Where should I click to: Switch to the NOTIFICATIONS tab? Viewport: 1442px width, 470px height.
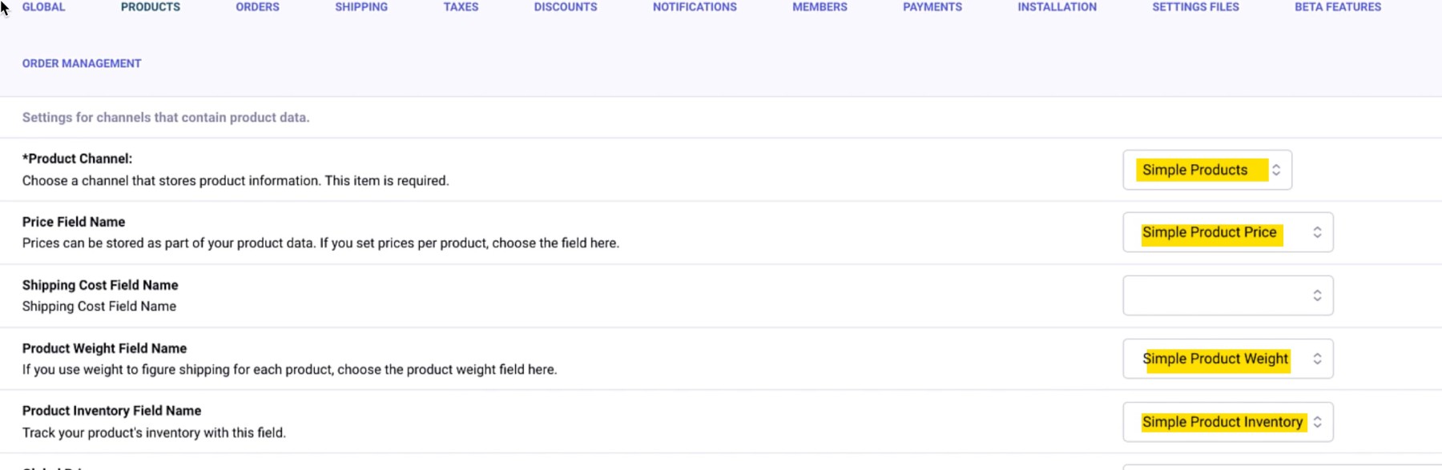click(694, 7)
